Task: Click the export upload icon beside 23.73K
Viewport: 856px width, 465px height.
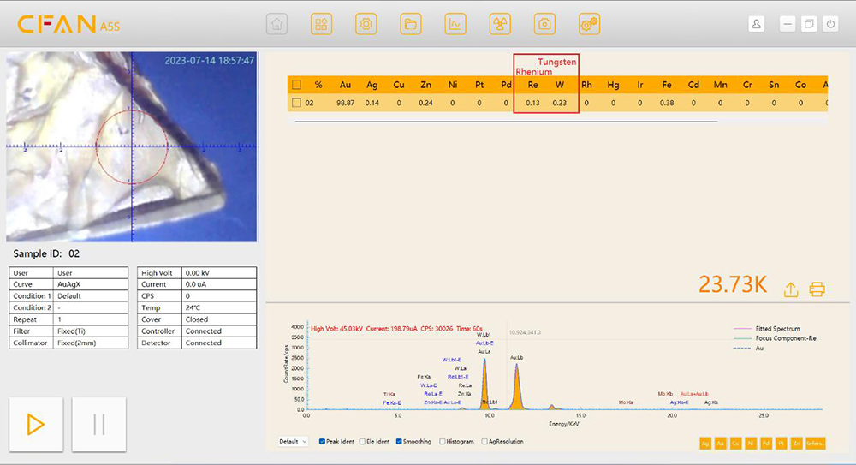Action: tap(791, 289)
